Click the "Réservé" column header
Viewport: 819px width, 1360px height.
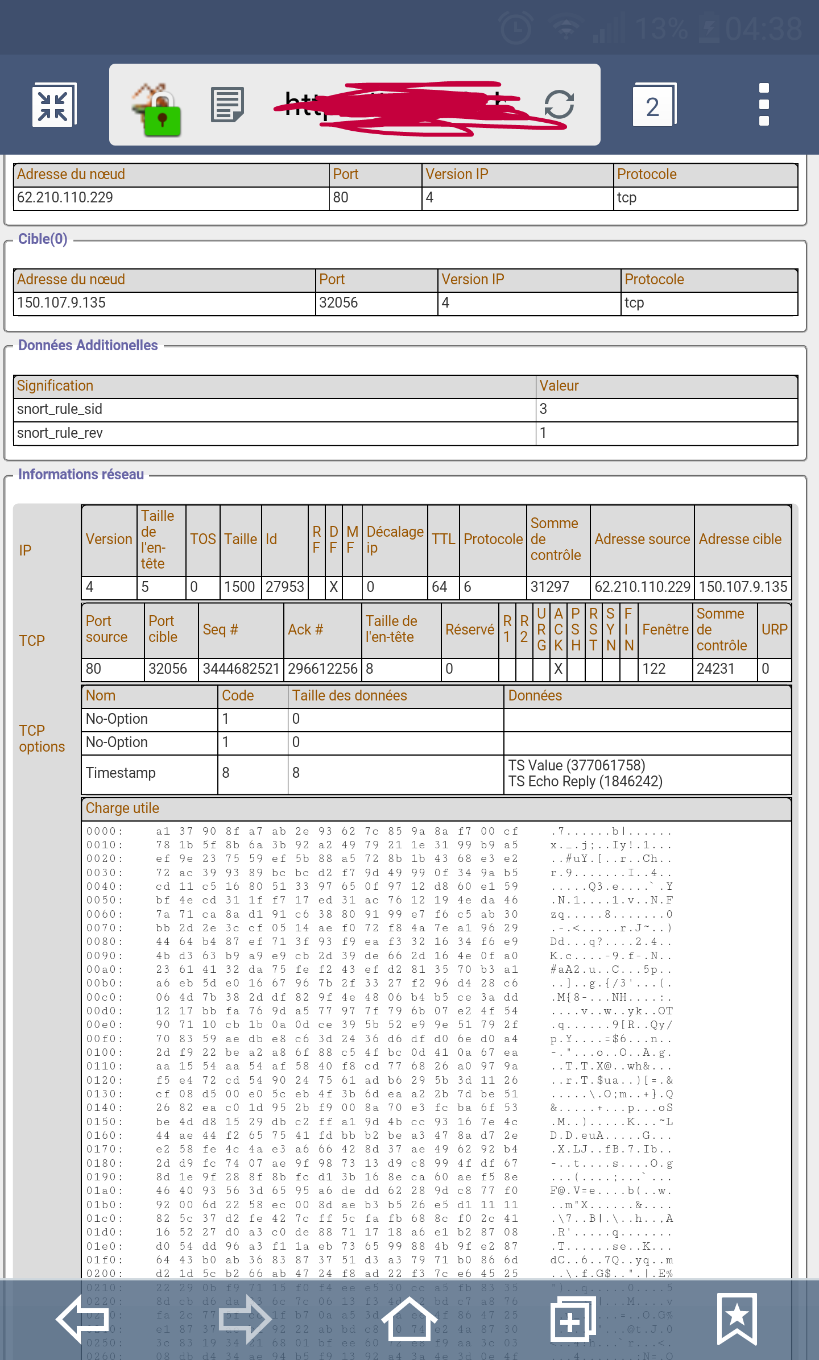click(470, 630)
